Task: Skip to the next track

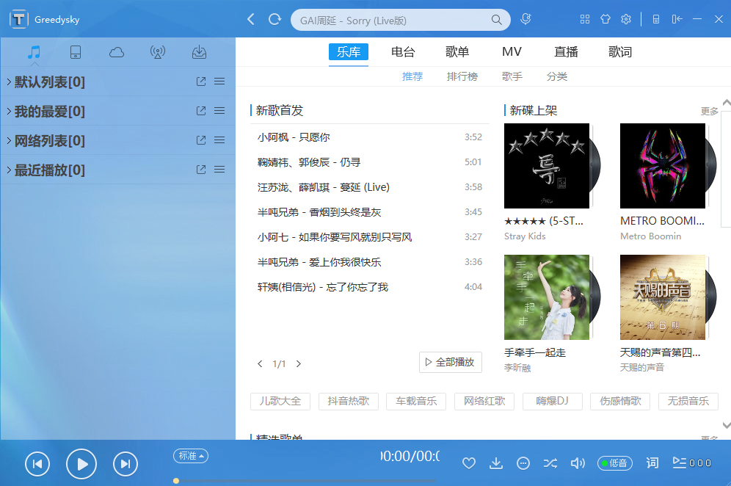Action: (126, 464)
